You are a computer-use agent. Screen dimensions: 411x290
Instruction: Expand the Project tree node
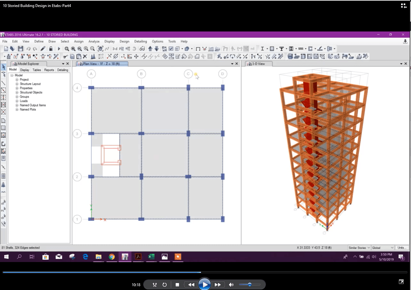17,79
